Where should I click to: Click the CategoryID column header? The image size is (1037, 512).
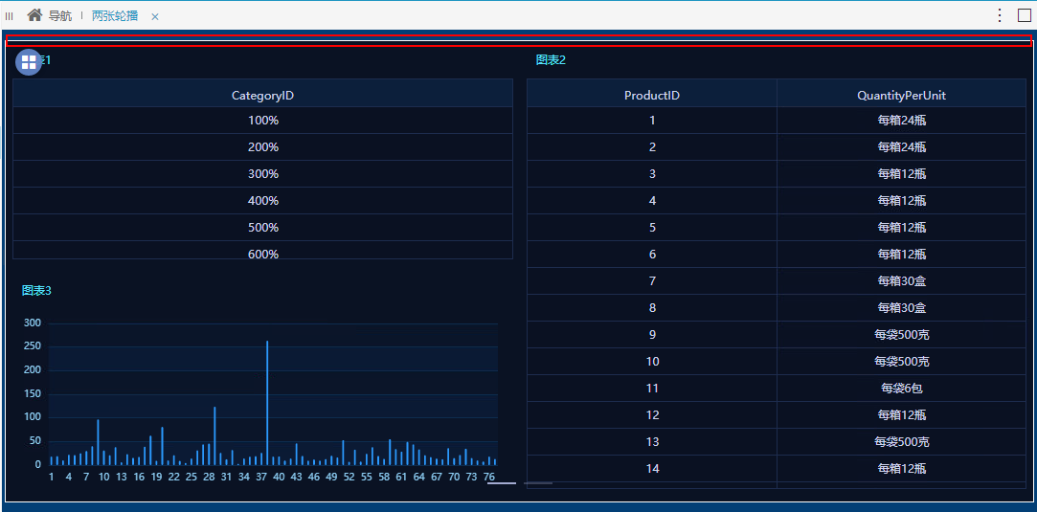pos(262,95)
